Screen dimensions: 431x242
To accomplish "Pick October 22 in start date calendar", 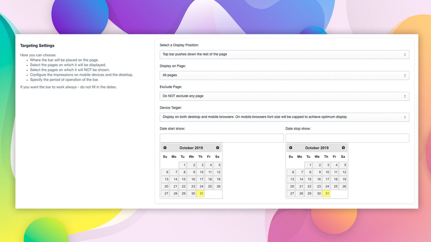I will point(183,186).
